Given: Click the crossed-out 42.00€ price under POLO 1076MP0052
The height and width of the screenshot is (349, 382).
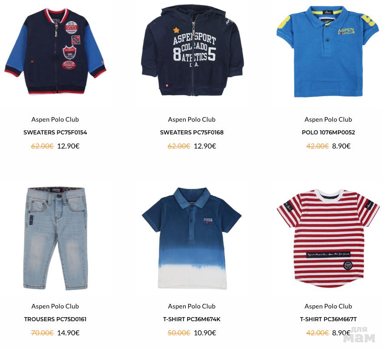Looking at the screenshot, I should point(317,146).
